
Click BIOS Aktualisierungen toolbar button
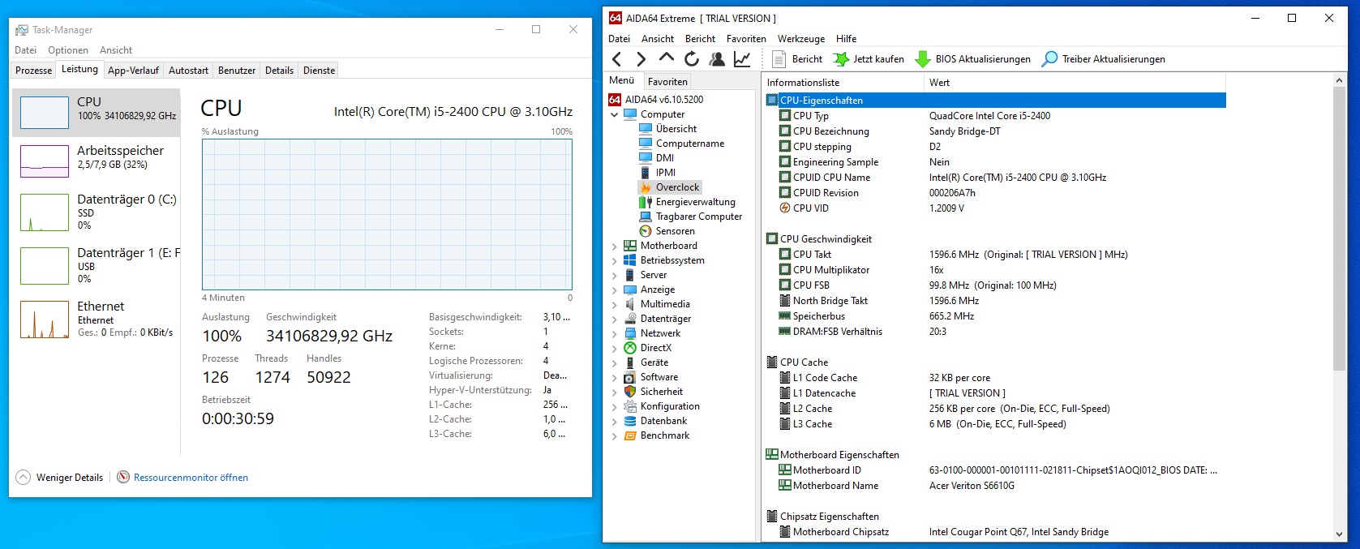[x=973, y=58]
